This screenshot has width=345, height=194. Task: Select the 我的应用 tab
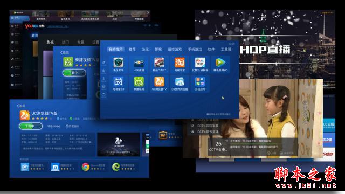point(115,49)
